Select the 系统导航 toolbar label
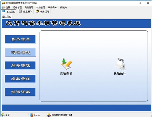 coord(11,12)
